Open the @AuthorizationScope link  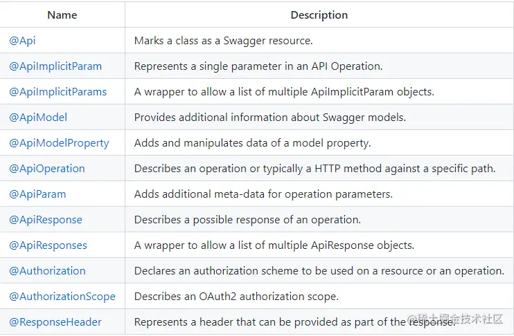pyautogui.click(x=62, y=297)
